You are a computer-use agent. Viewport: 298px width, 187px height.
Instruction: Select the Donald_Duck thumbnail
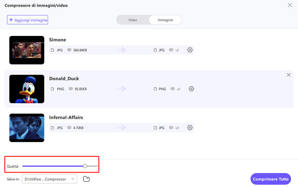(27, 89)
